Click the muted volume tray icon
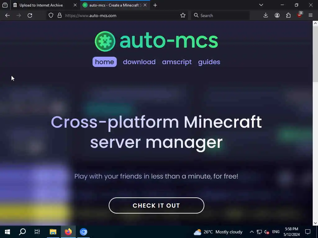 [x=266, y=232]
